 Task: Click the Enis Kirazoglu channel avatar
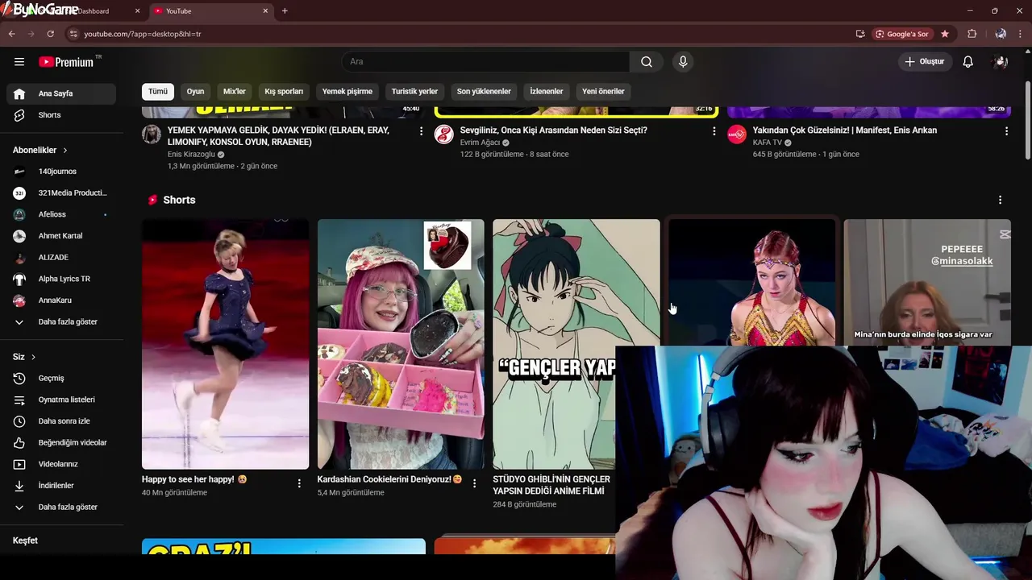(152, 134)
